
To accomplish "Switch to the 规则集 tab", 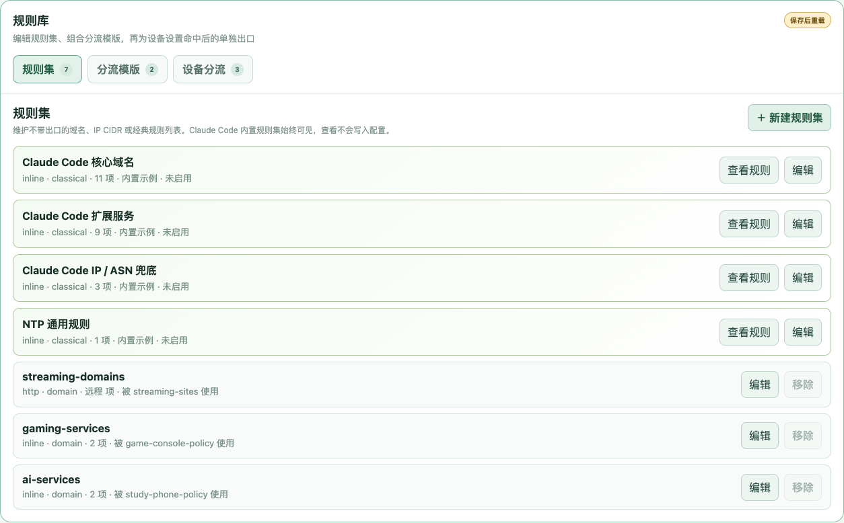I will point(47,69).
